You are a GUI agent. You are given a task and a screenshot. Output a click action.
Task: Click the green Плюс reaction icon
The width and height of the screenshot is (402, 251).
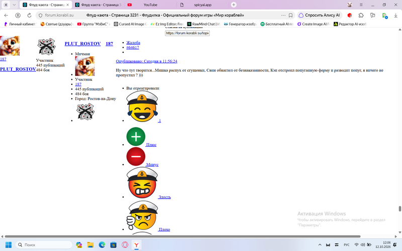136,137
